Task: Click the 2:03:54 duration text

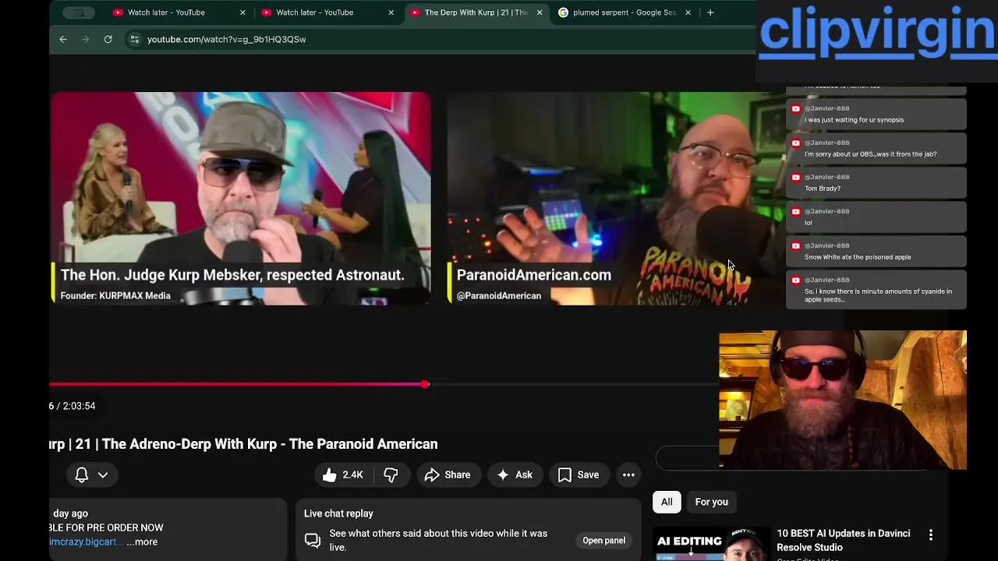Action: (80, 406)
